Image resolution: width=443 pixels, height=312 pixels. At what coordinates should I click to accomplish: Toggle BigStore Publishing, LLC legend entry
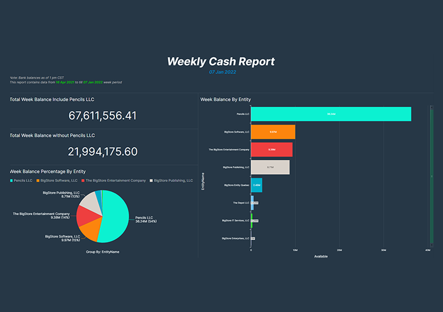click(173, 180)
